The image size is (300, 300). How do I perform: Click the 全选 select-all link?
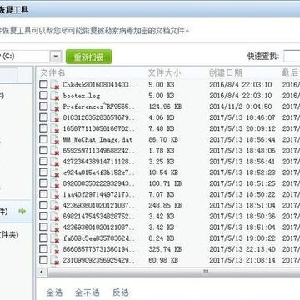(54, 292)
